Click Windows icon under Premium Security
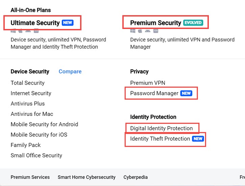The height and width of the screenshot is (186, 245). 133,31
